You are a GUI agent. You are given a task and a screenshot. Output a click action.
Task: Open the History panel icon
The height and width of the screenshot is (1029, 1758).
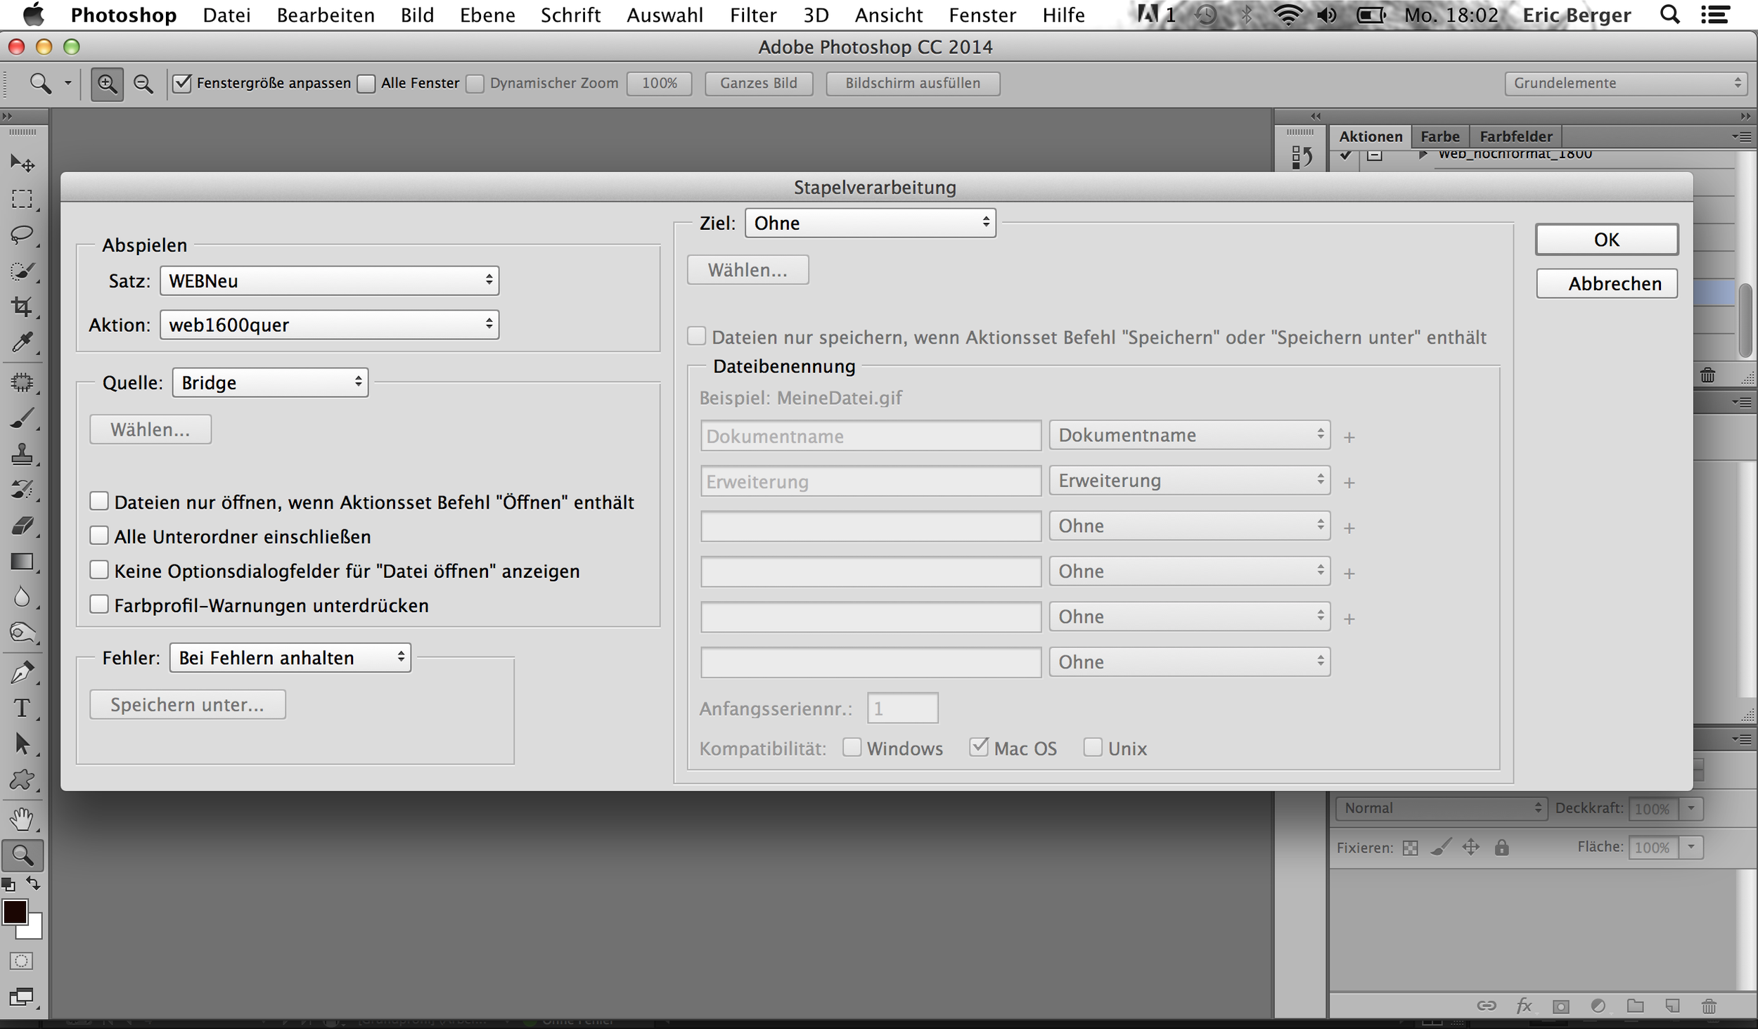click(1302, 157)
